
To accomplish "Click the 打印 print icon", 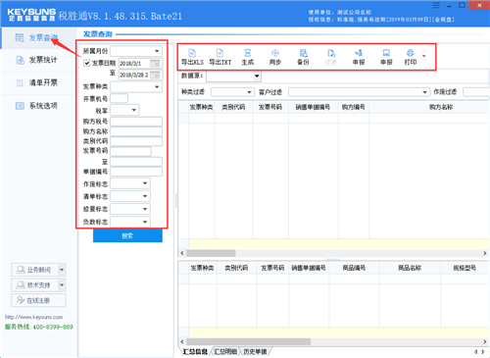I will tap(411, 57).
